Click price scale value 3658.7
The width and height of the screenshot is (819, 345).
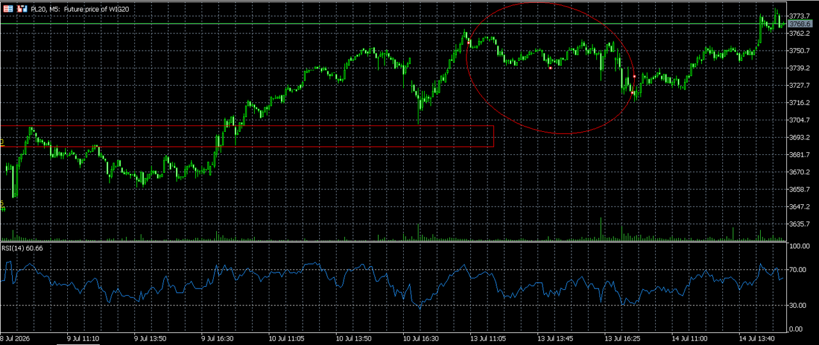(x=800, y=189)
